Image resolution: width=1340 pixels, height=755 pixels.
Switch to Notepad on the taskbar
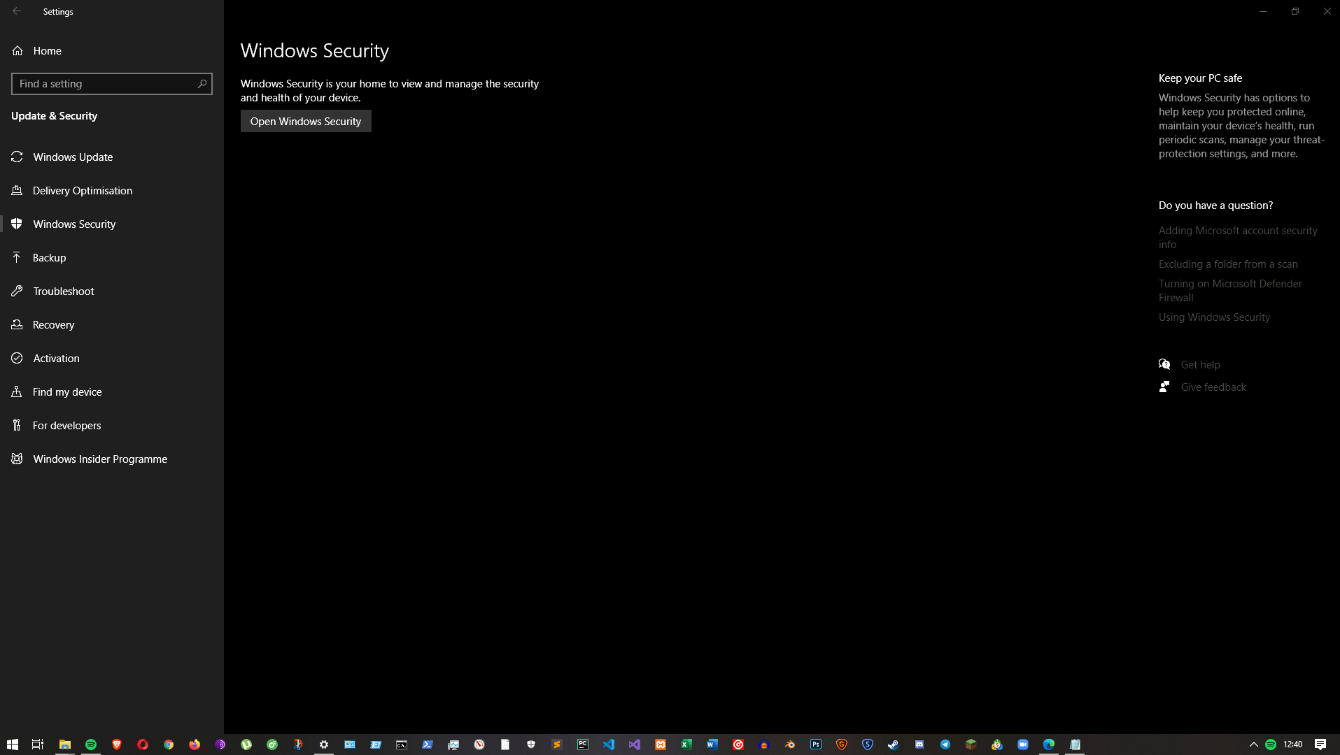[x=1074, y=745]
